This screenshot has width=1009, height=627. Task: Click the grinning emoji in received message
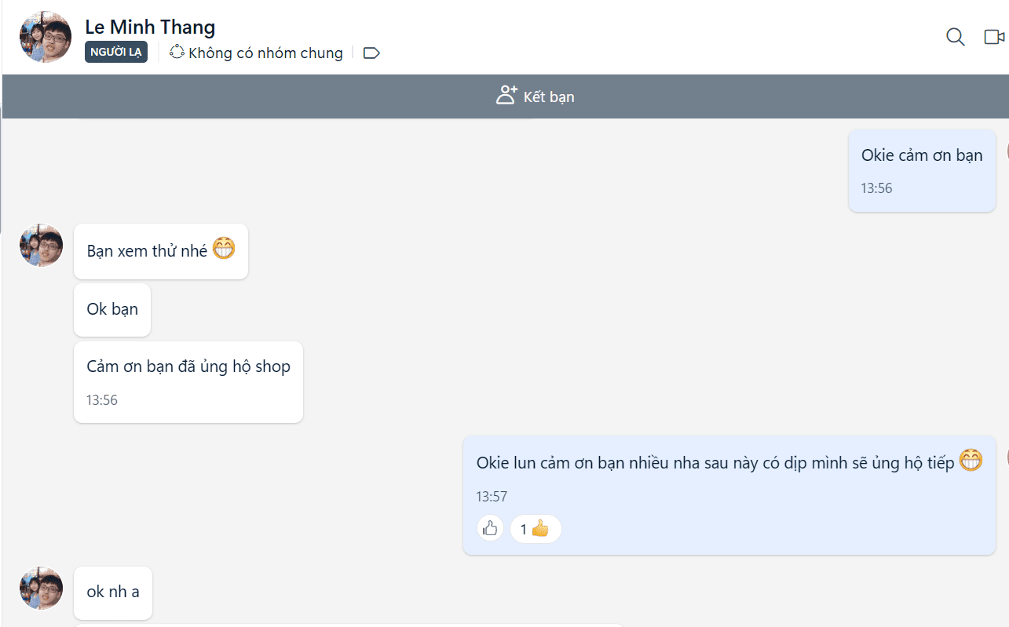[x=224, y=250]
